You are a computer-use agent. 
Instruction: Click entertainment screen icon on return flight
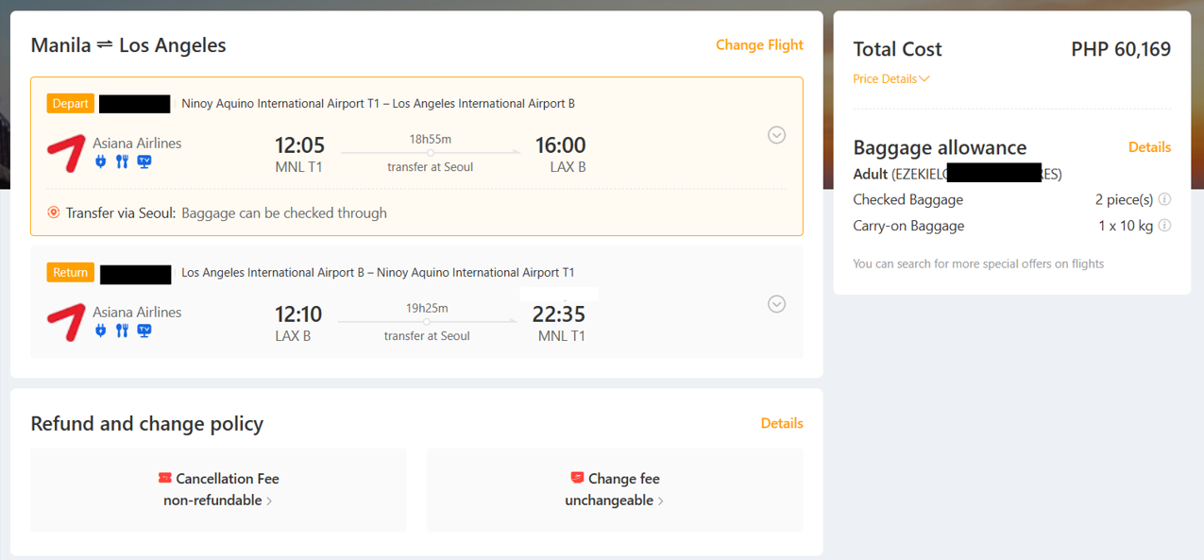point(144,331)
